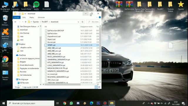Go up one folder level in Explorer

point(26,22)
